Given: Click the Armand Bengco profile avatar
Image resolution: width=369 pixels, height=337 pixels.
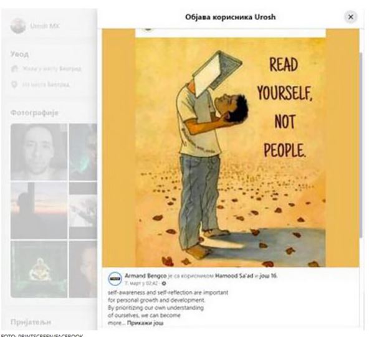Looking at the screenshot, I should pos(115,278).
